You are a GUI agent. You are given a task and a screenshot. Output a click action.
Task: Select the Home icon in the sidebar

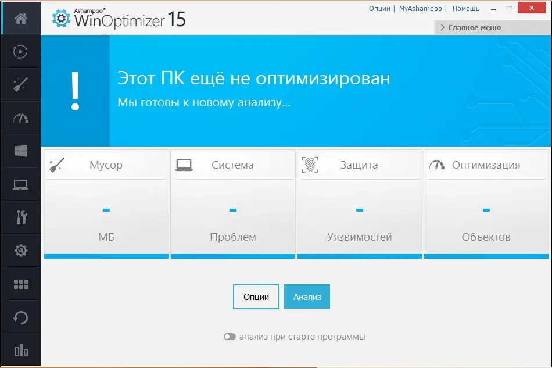(20, 18)
